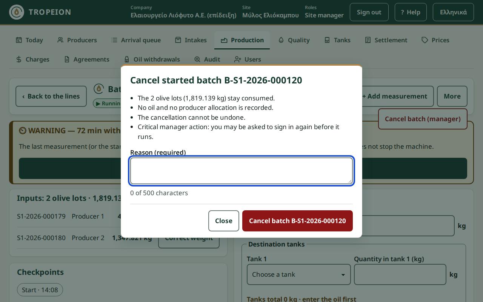The height and width of the screenshot is (302, 483).
Task: Click the Prices tag icon
Action: click(425, 40)
